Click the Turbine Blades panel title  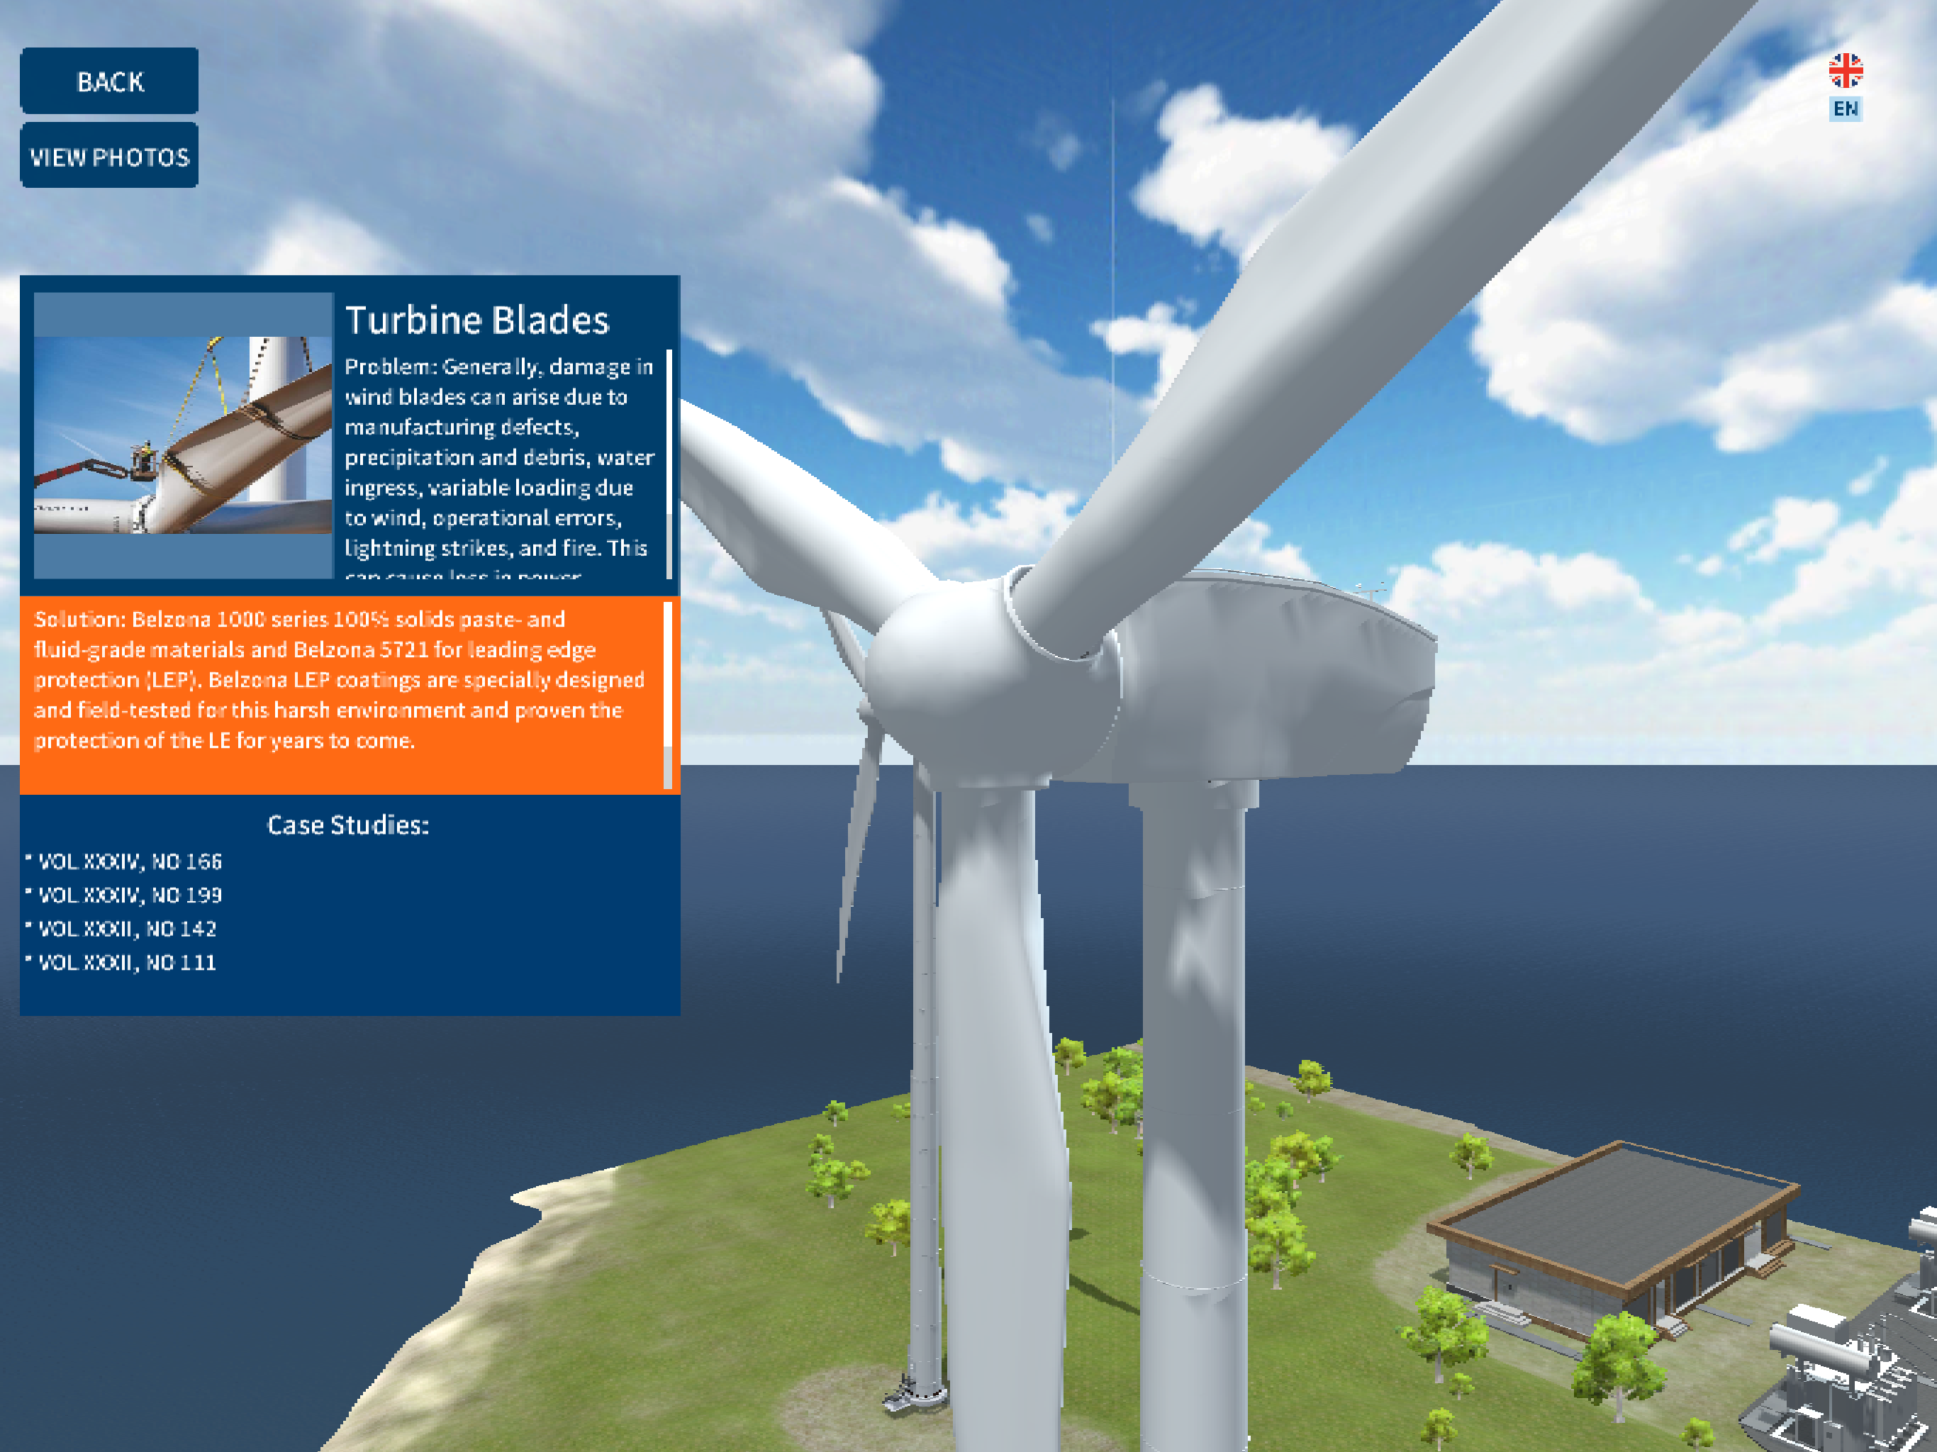[477, 320]
